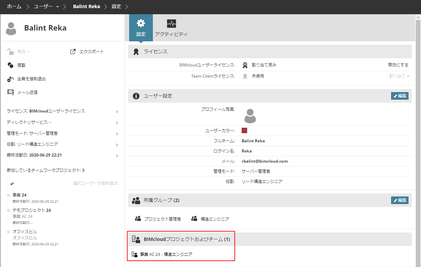This screenshot has width=421, height=267.
Task: Click 編集 button in ユーザー設定 section
Action: [x=400, y=96]
